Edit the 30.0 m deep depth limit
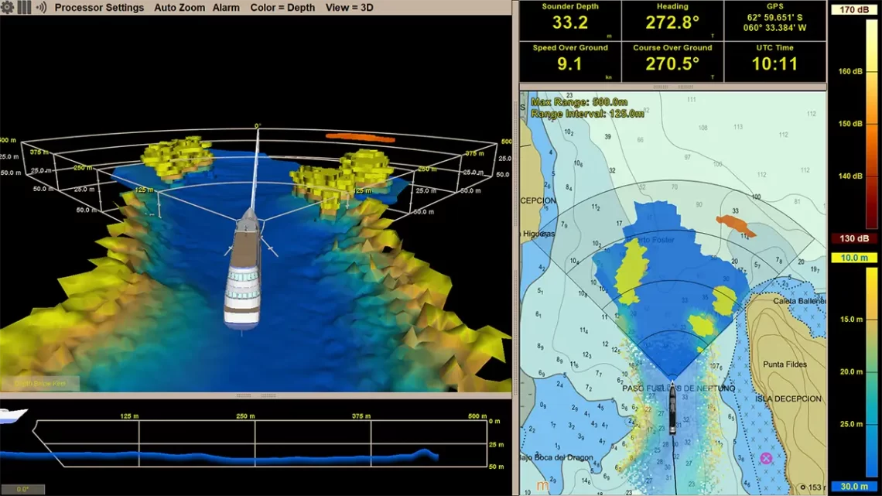The image size is (882, 496). (854, 487)
